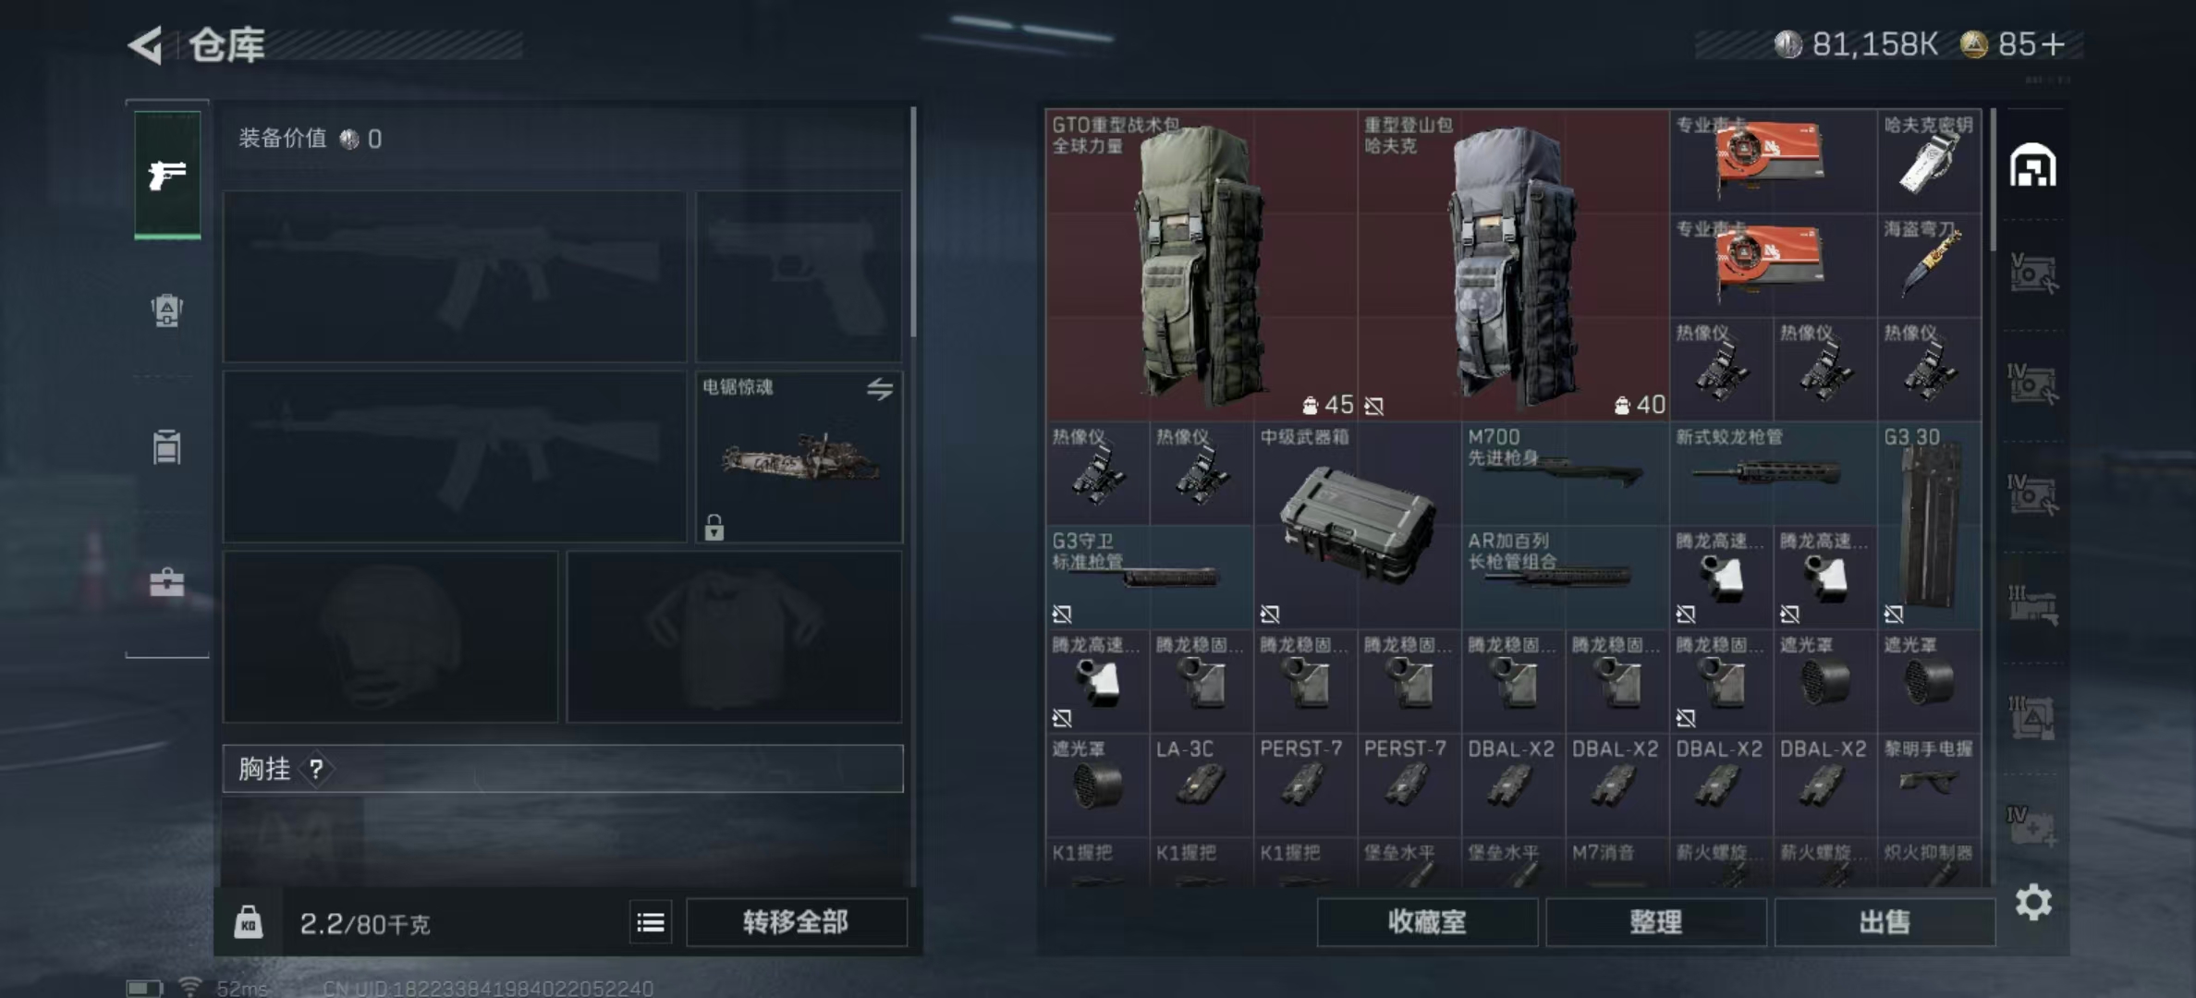Screen dimensions: 2196x998
Task: Open the briefcase safe-box sidebar icon
Action: pos(166,582)
